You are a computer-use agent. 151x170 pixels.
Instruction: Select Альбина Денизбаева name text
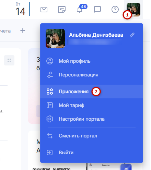[x=96, y=35]
